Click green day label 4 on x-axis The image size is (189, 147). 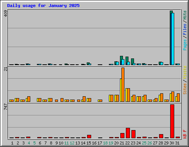coord(29,143)
